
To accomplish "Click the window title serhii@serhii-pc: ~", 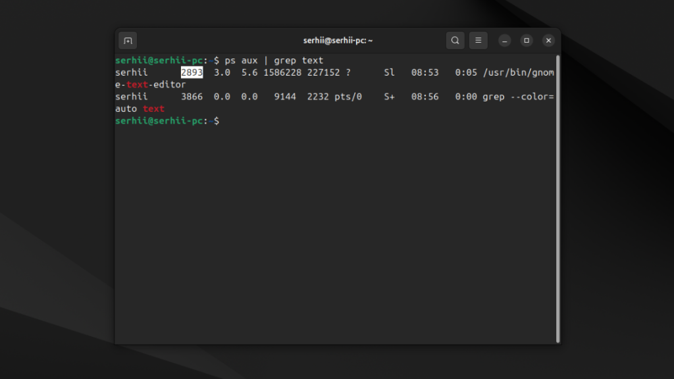I will pyautogui.click(x=338, y=40).
